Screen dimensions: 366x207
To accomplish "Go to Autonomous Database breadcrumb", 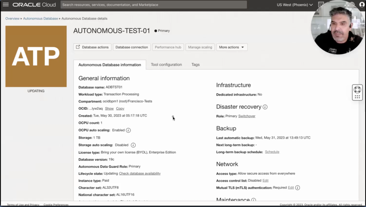I will (40, 19).
